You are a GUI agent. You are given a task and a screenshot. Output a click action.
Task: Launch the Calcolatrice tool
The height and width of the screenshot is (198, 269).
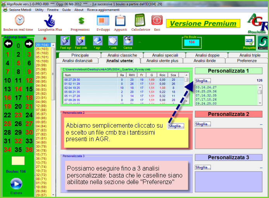click(x=140, y=20)
